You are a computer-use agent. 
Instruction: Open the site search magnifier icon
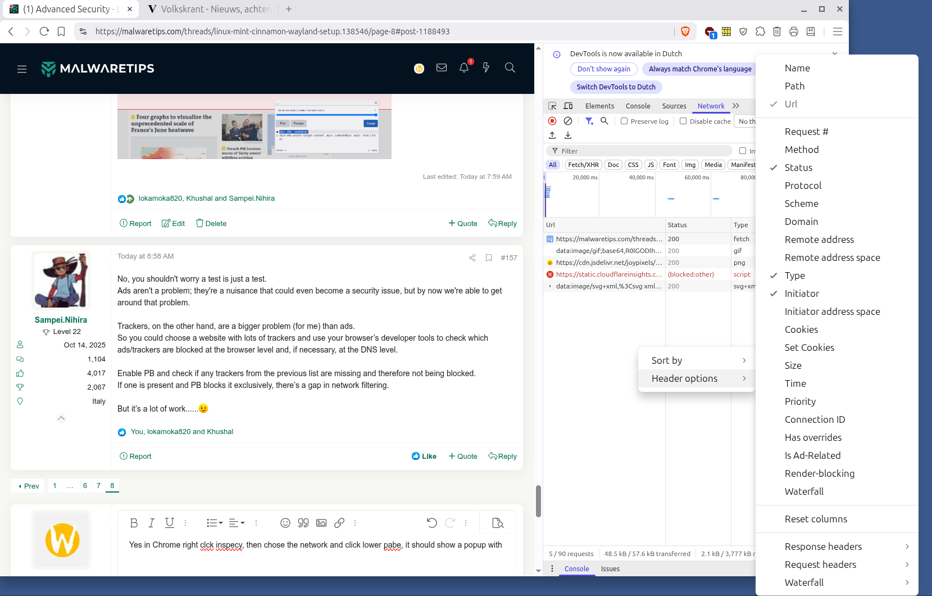pyautogui.click(x=510, y=68)
